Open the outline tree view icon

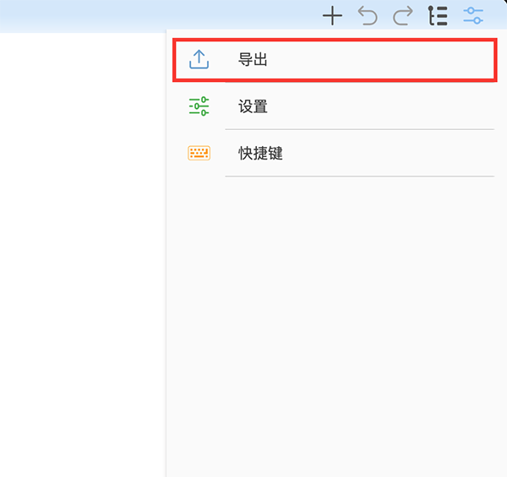pyautogui.click(x=438, y=15)
